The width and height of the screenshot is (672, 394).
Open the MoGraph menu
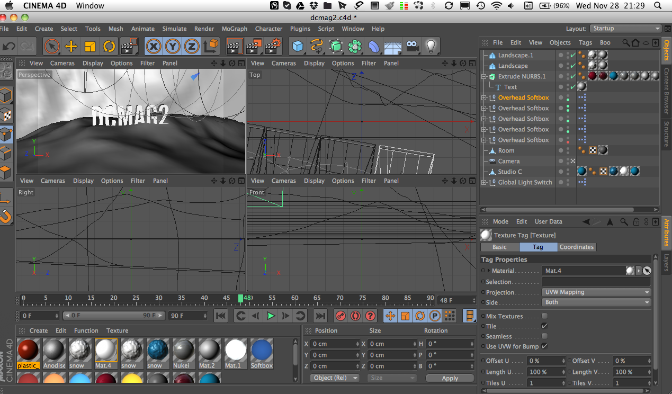click(x=235, y=29)
